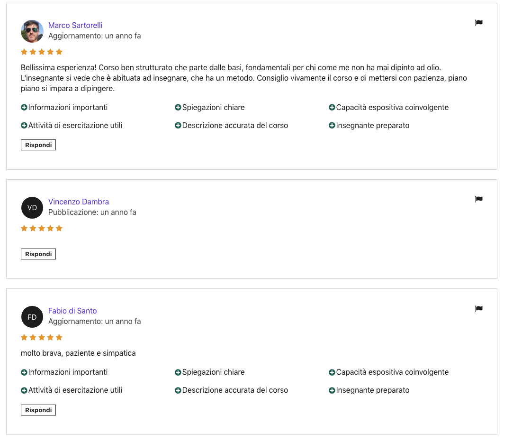This screenshot has width=513, height=443.
Task: Click the FD avatar circle
Action: click(32, 317)
